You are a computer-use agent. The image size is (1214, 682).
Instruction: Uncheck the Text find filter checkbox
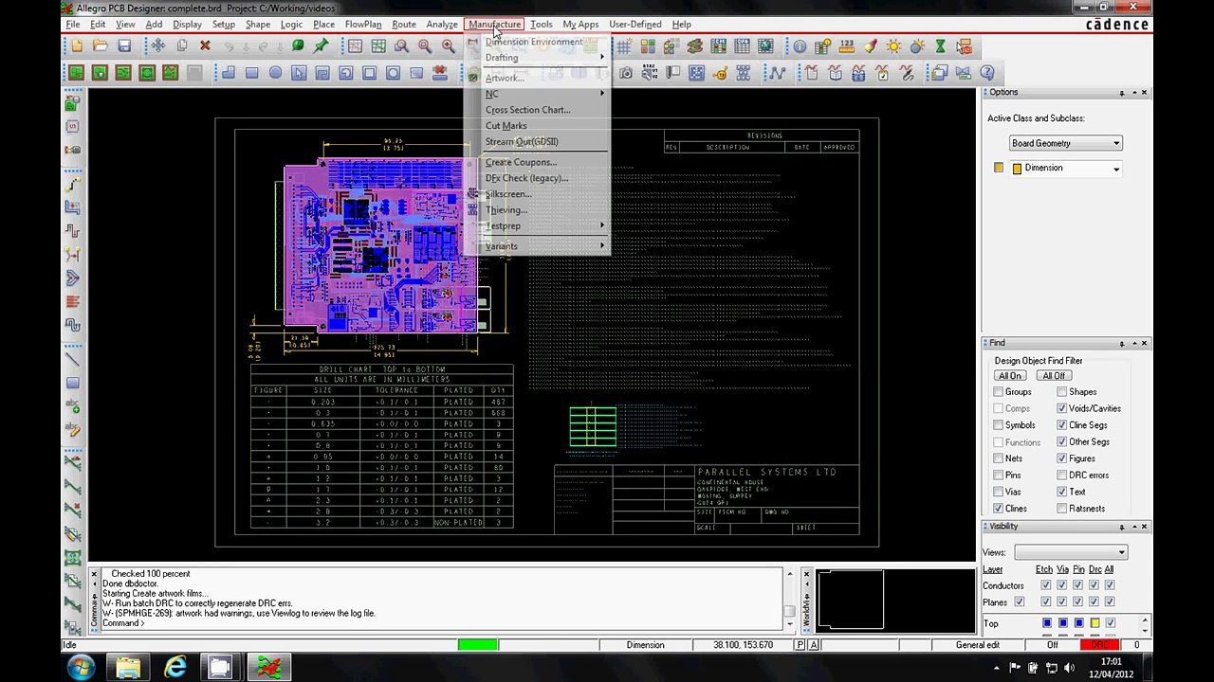1062,492
